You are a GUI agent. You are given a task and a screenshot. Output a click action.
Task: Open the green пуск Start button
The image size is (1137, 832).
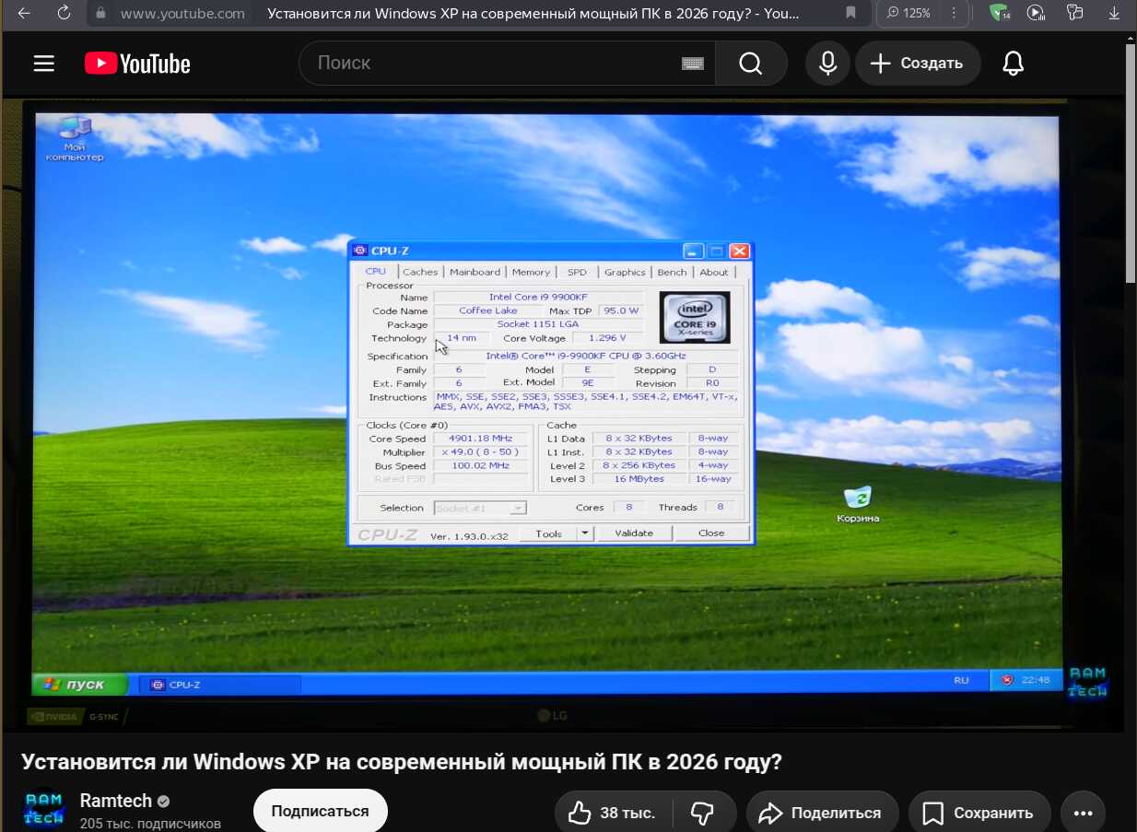tap(80, 684)
